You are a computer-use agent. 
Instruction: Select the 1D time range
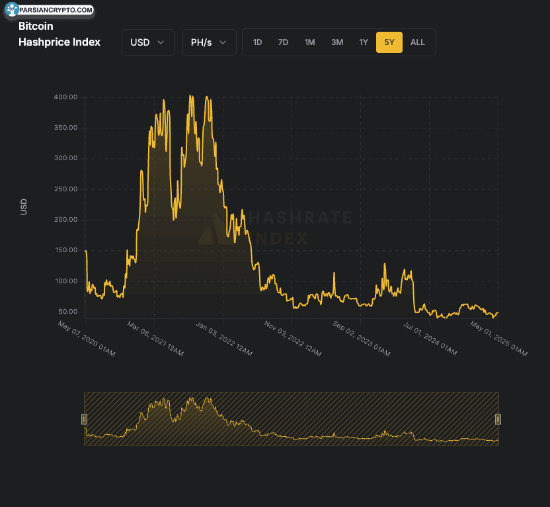257,42
